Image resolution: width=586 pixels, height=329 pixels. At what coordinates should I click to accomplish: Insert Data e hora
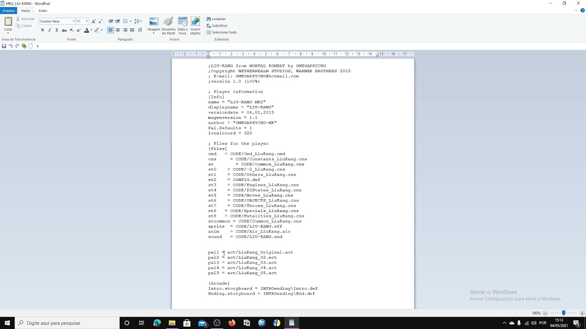(x=183, y=26)
